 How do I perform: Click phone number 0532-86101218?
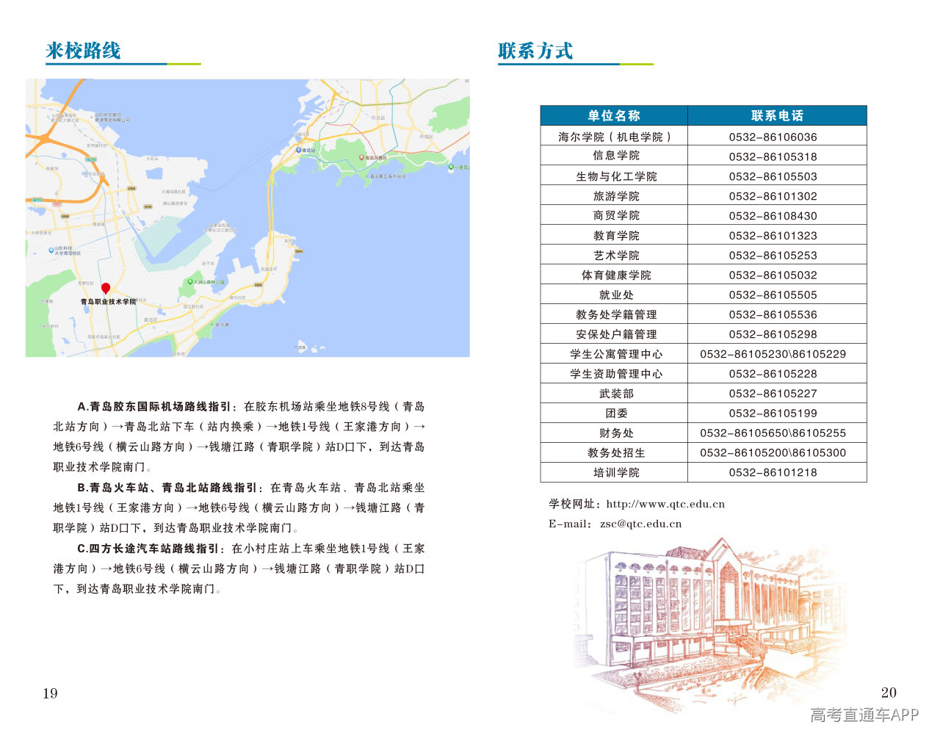click(773, 472)
